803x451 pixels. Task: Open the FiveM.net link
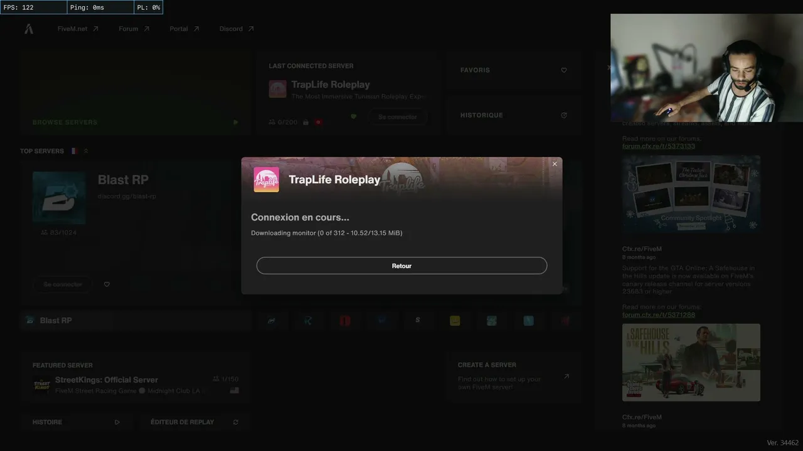point(78,29)
